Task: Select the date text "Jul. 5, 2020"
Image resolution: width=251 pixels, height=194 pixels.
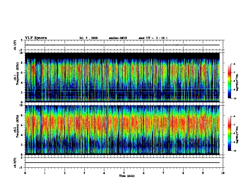Action: click(88, 38)
